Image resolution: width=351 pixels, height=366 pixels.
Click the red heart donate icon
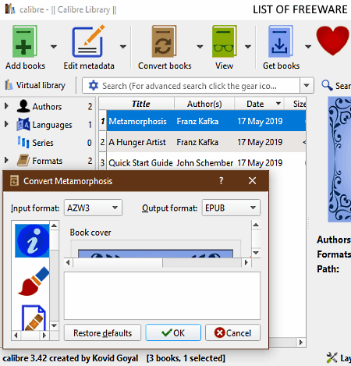[333, 41]
